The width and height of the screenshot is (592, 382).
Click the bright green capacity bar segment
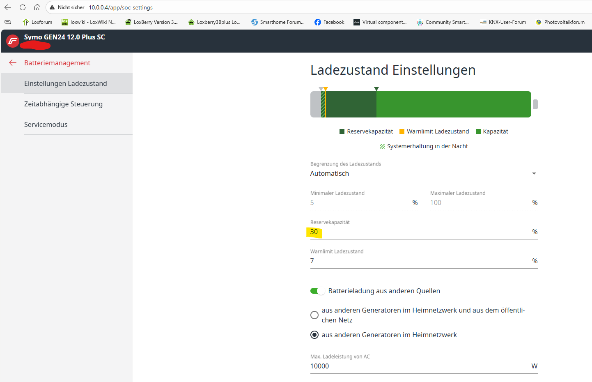pyautogui.click(x=454, y=104)
